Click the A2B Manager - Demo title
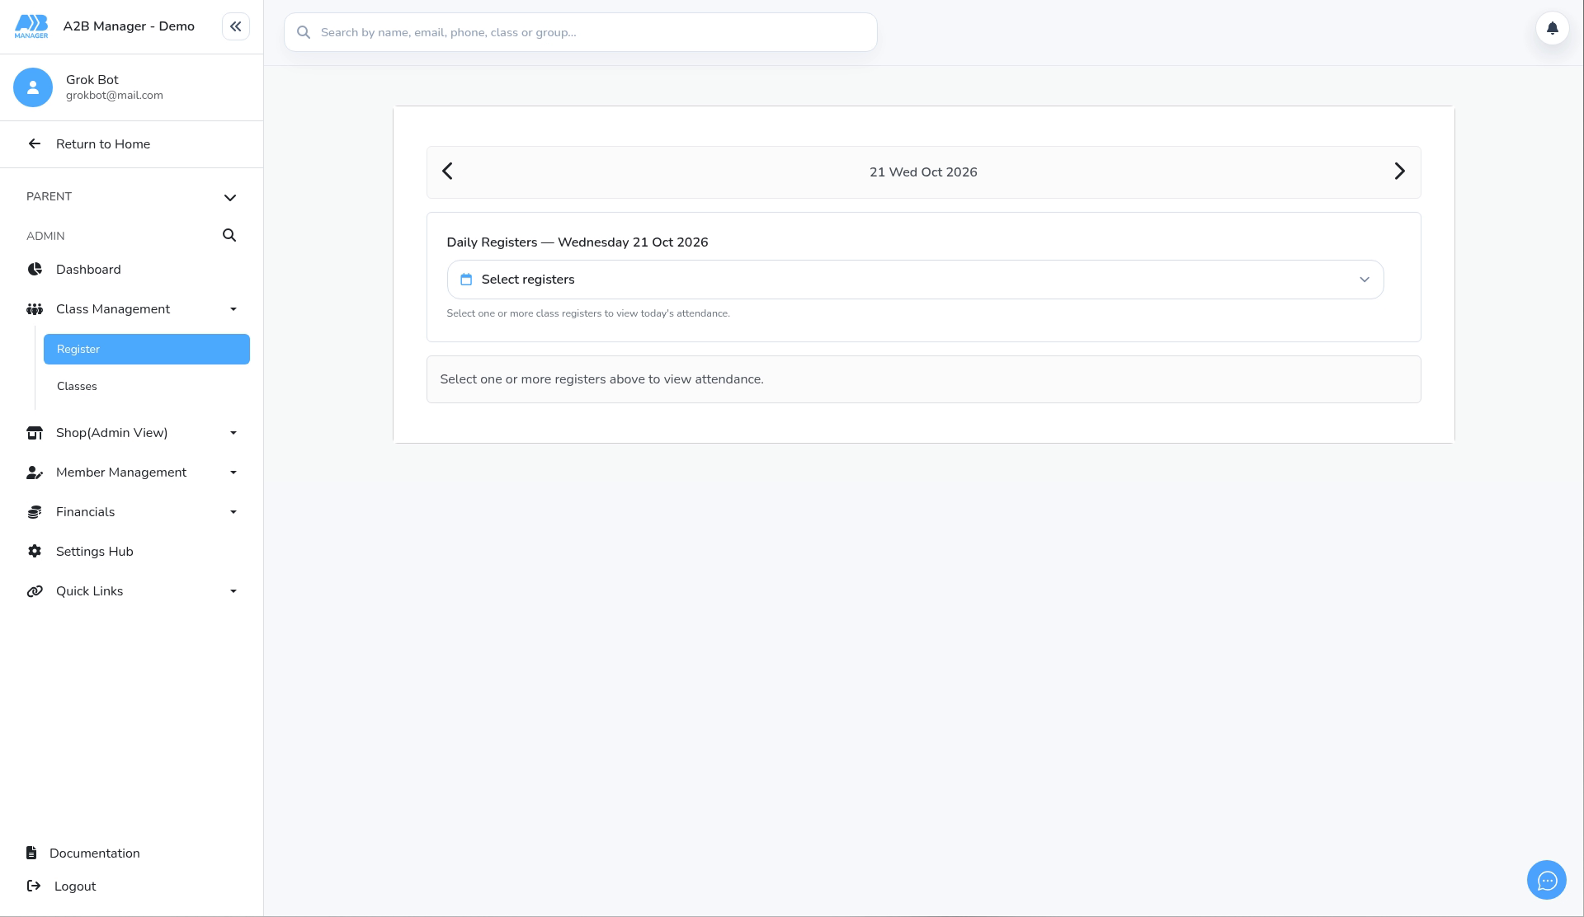 pyautogui.click(x=129, y=26)
